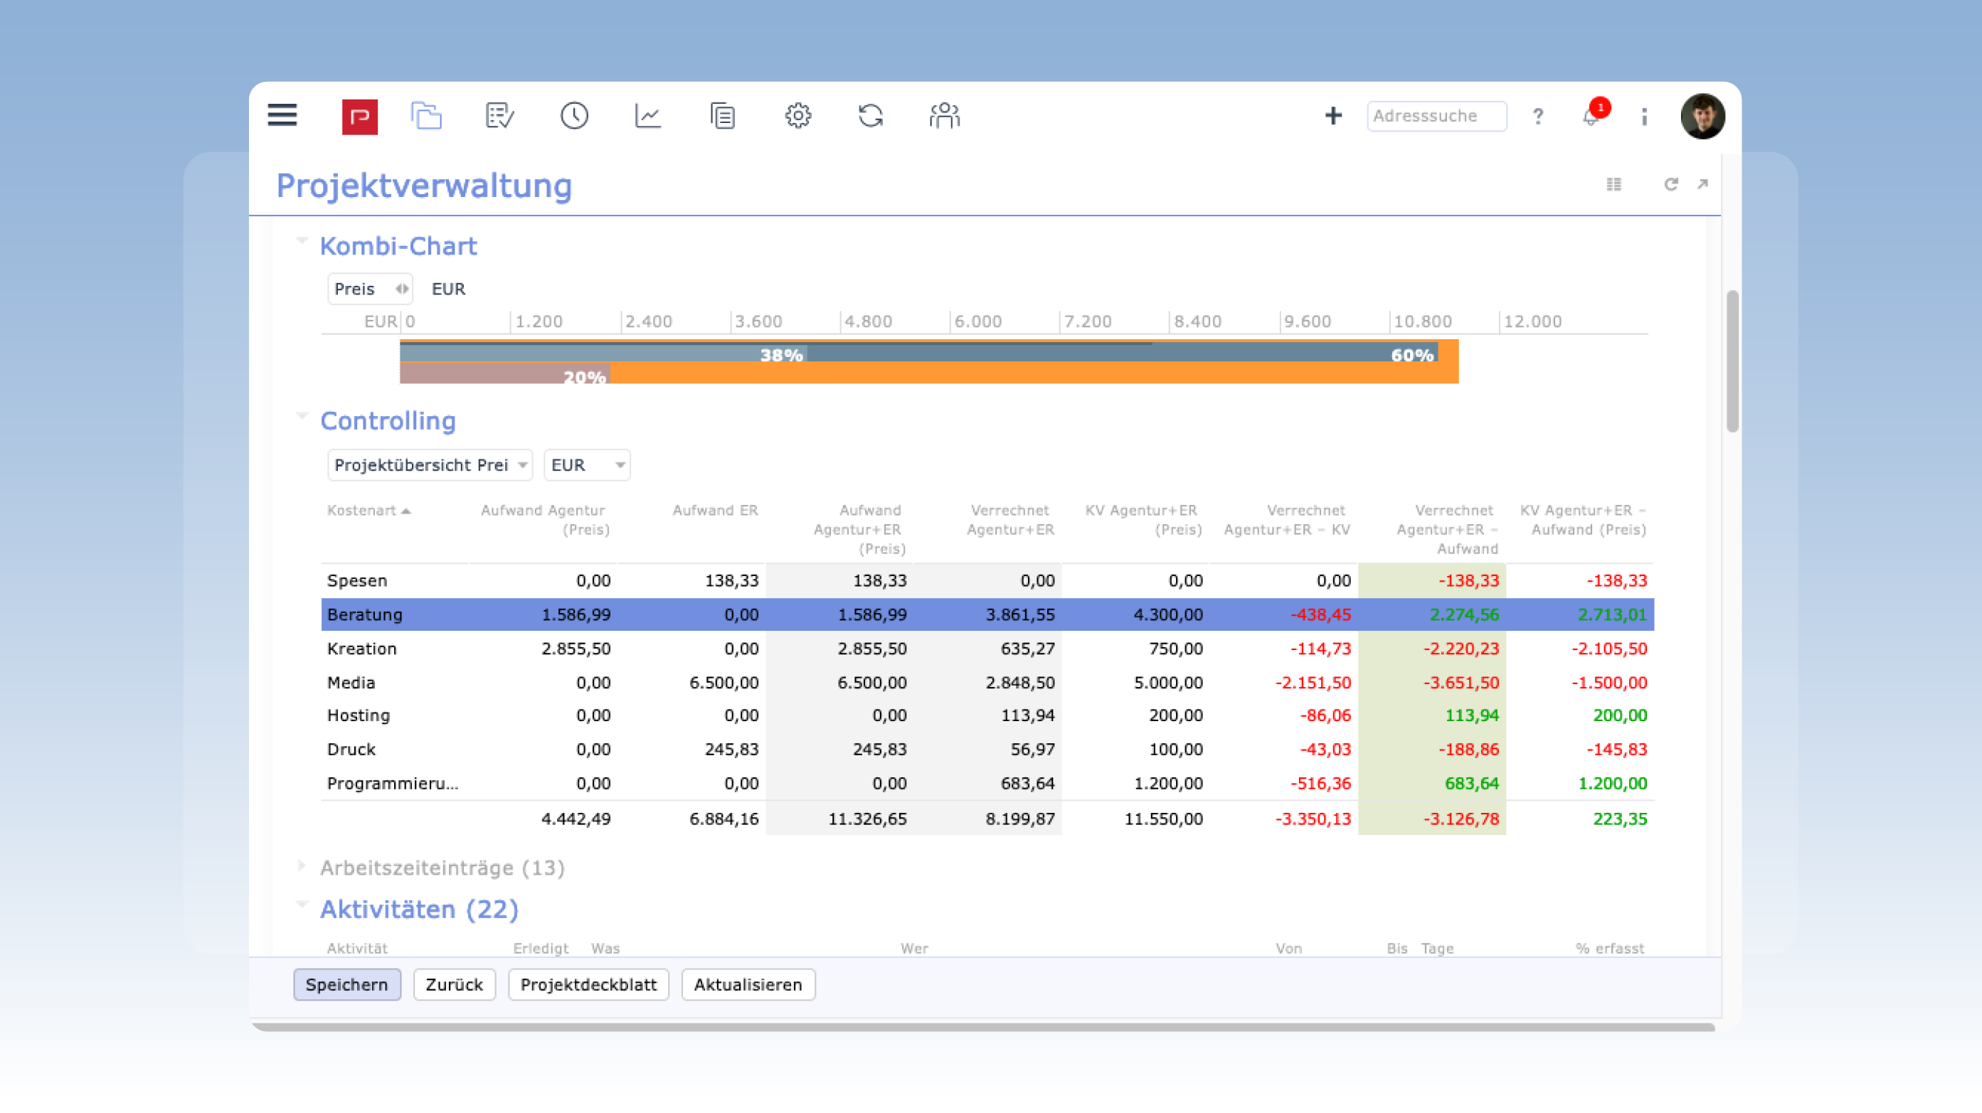The image size is (1982, 1113).
Task: Open the team people toolbar icon
Action: (x=944, y=116)
